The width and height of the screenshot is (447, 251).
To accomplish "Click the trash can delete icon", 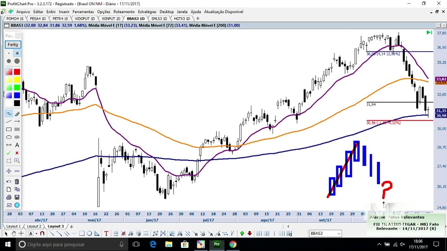I will coord(17,181).
